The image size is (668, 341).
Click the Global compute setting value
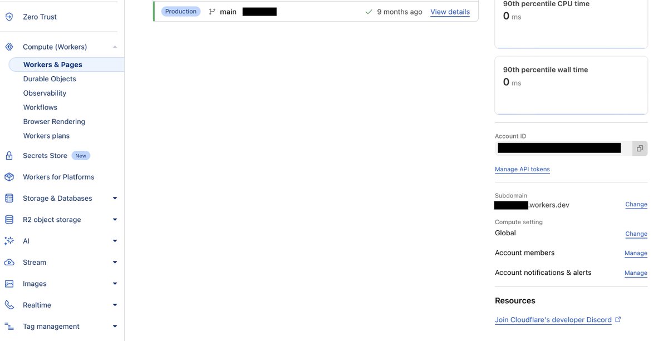[505, 233]
